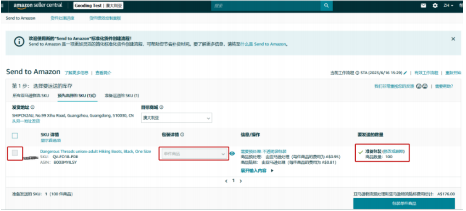Click the info icon beside 目标商城
The height and width of the screenshot is (211, 466).
click(161, 107)
